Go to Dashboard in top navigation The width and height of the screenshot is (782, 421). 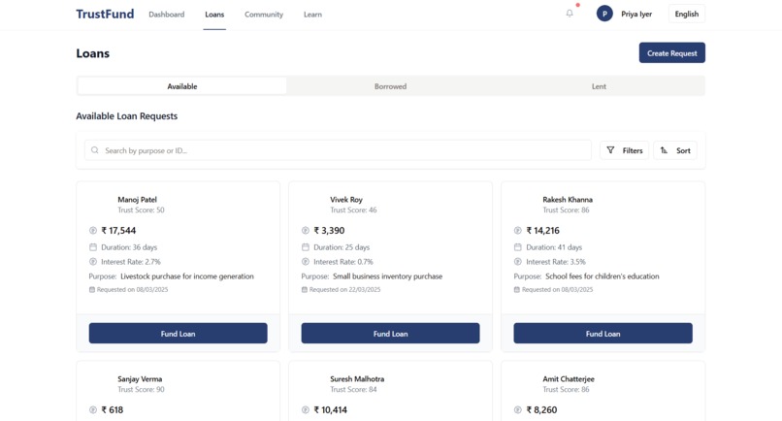pyautogui.click(x=167, y=15)
